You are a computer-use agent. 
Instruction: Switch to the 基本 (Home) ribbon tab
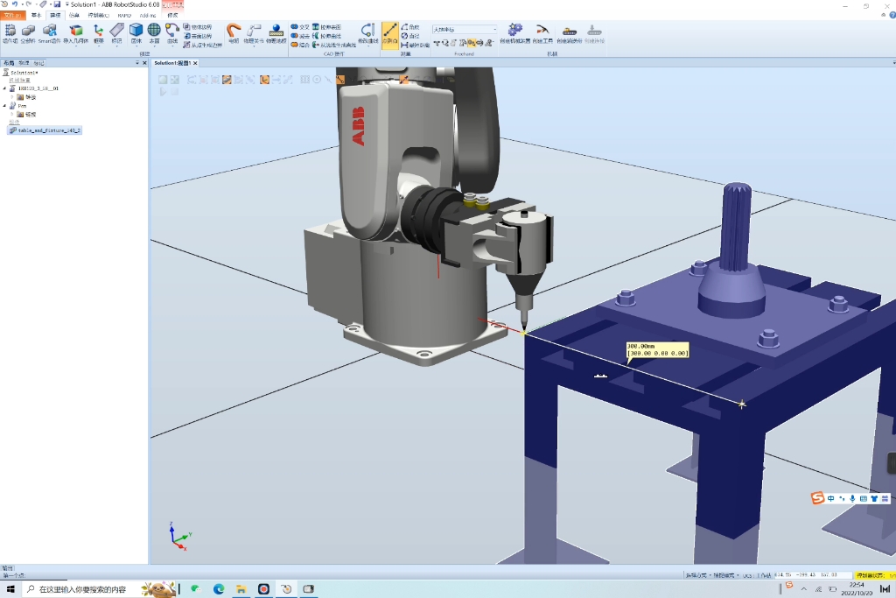[x=36, y=15]
